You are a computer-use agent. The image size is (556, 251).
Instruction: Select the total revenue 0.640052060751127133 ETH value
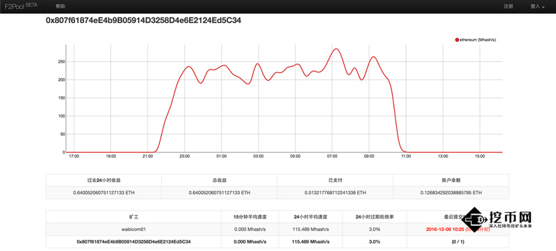pyautogui.click(x=220, y=193)
